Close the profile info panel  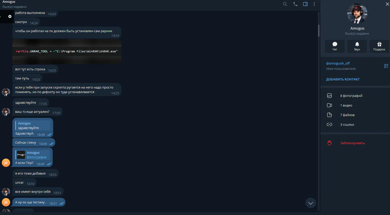tap(387, 4)
